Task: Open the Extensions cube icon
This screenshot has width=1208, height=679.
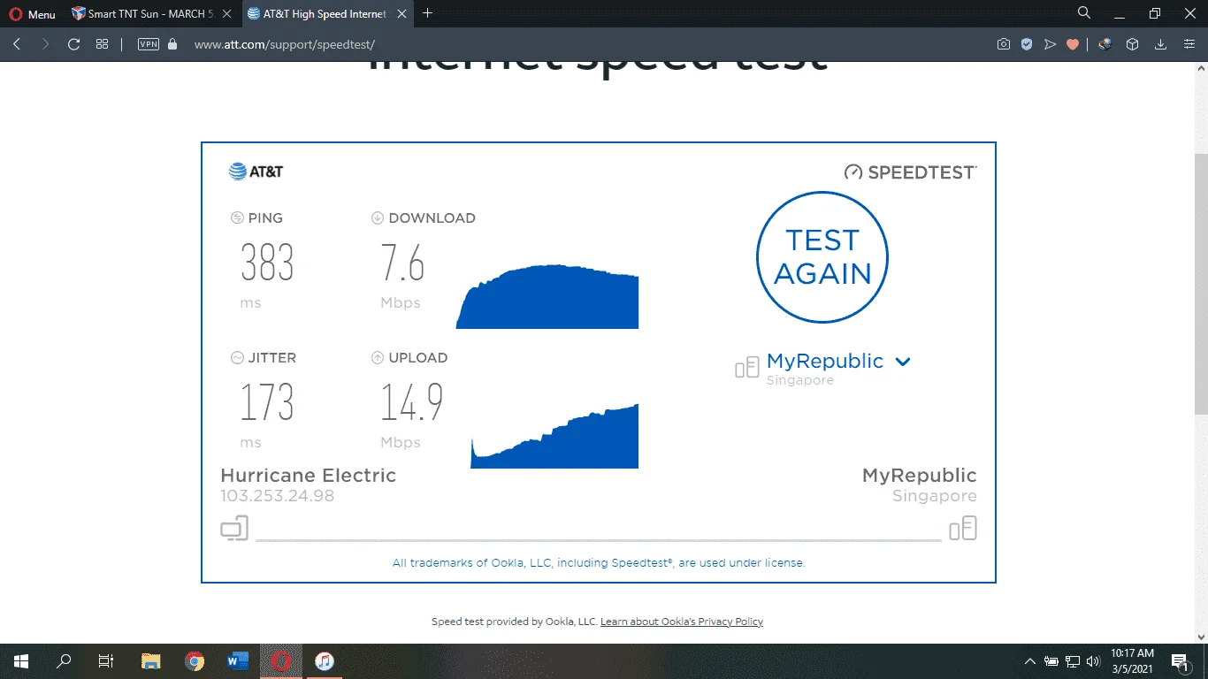Action: click(x=1132, y=44)
